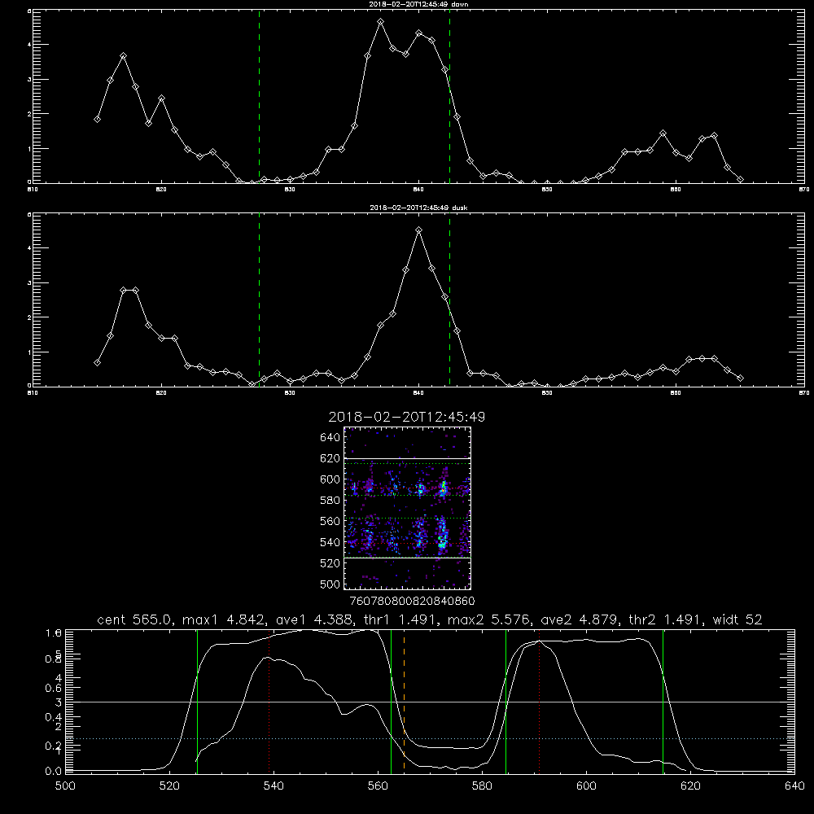Screen dimensions: 814x814
Task: Click the green dashed line near 842 in dusk plot
Action: pyautogui.click(x=449, y=300)
